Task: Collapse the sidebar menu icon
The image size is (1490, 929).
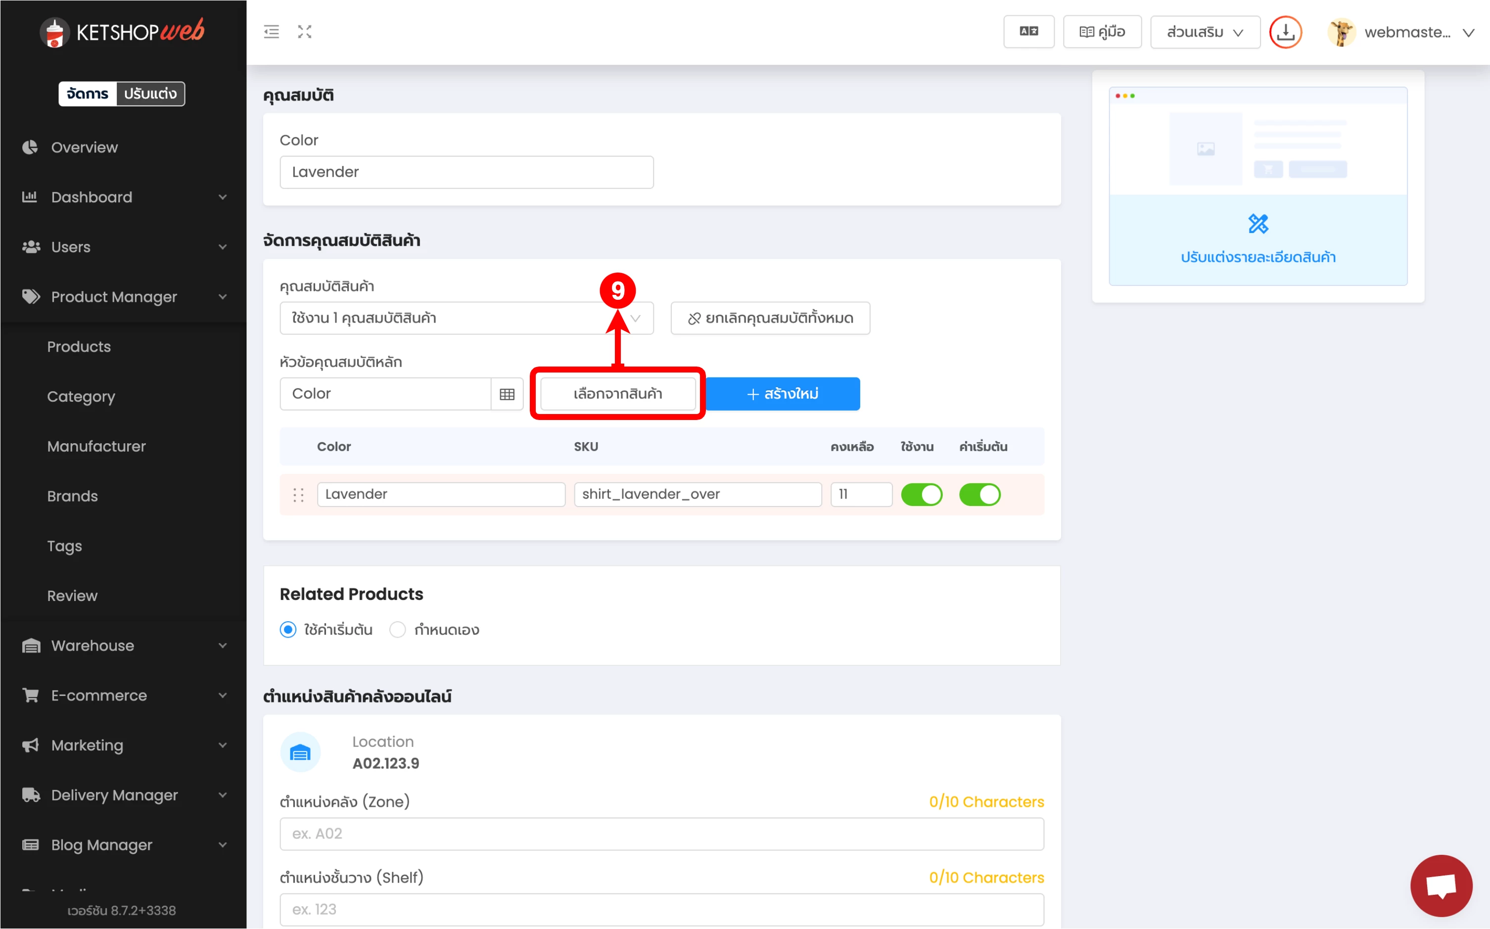Action: [x=271, y=32]
